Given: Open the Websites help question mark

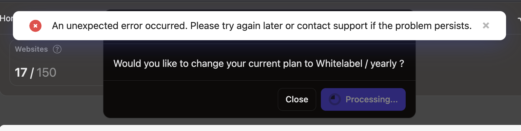Looking at the screenshot, I should pyautogui.click(x=57, y=49).
